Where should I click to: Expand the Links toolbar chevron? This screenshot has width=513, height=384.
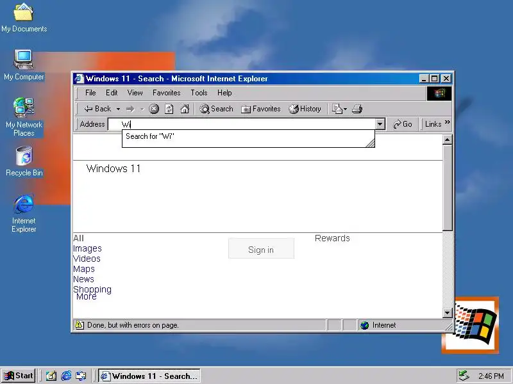(448, 122)
